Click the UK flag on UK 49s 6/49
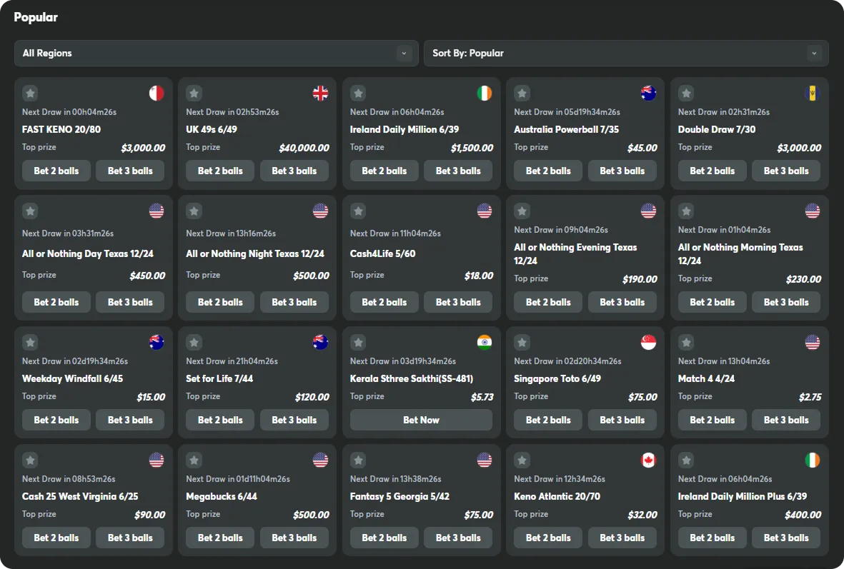Viewport: 844px width, 569px height. 320,93
